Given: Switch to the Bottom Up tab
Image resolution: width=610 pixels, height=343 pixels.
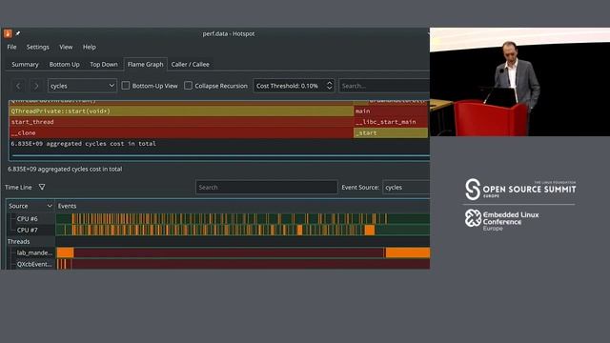Looking at the screenshot, I should coord(64,65).
